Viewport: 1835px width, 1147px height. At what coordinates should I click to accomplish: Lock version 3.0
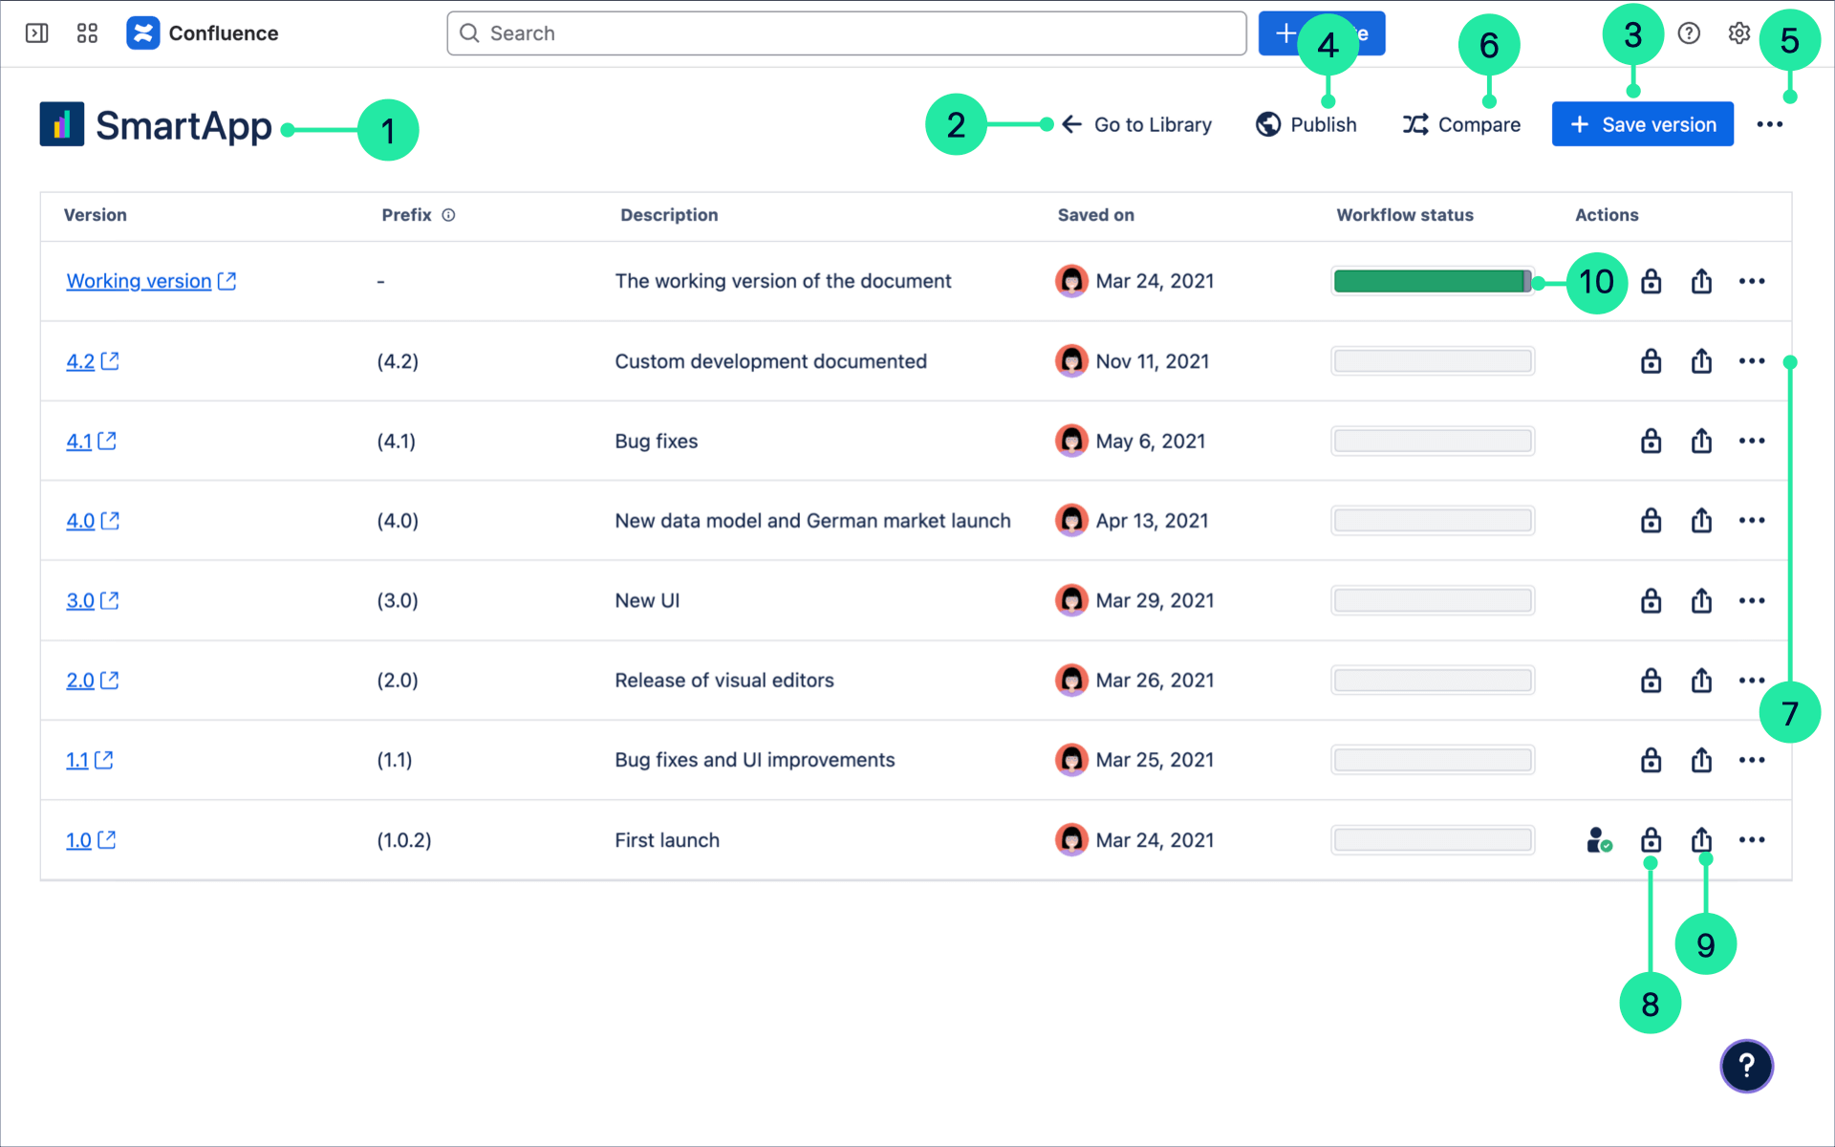[x=1651, y=600]
